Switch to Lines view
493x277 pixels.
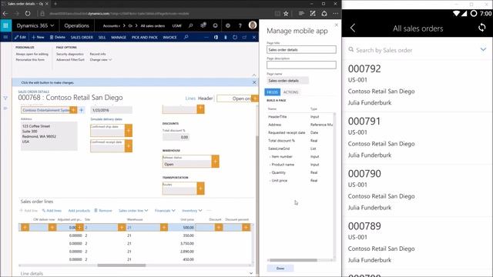190,98
